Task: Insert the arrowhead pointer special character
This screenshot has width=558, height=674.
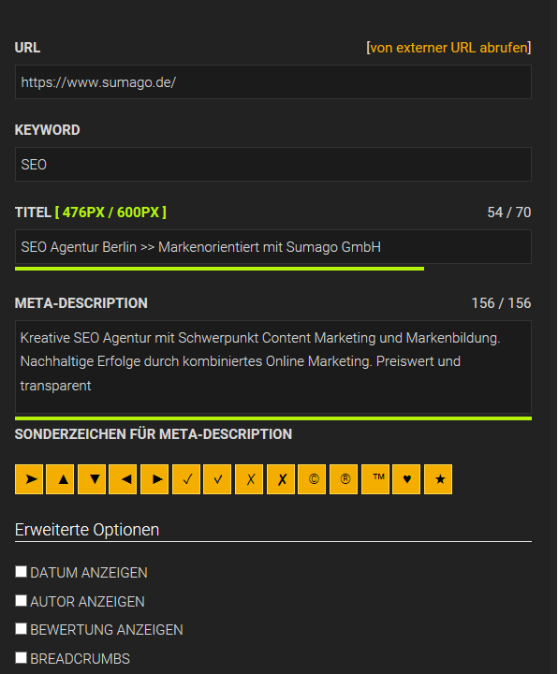Action: [x=29, y=479]
